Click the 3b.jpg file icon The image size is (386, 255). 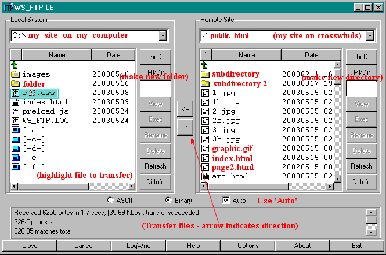coord(205,140)
